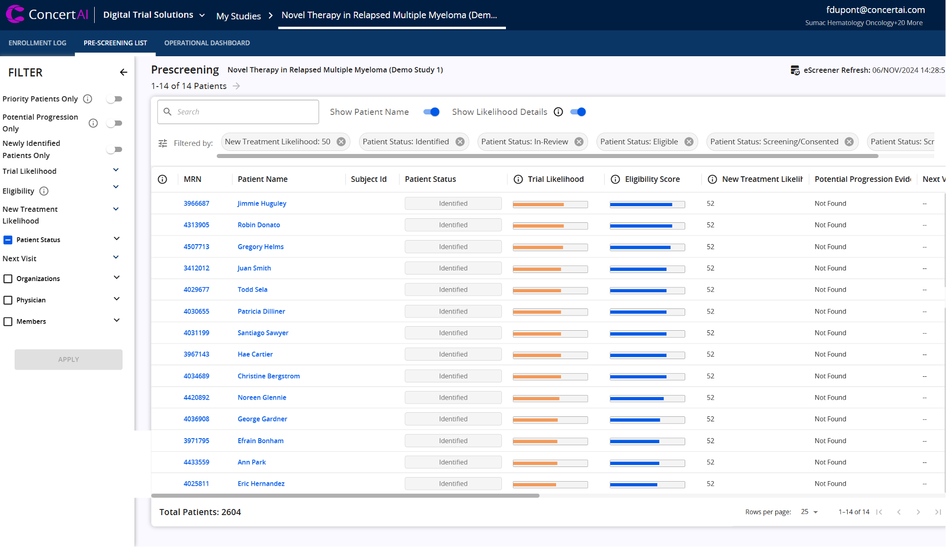
Task: Toggle the Show Patient Name switch
Action: [431, 112]
